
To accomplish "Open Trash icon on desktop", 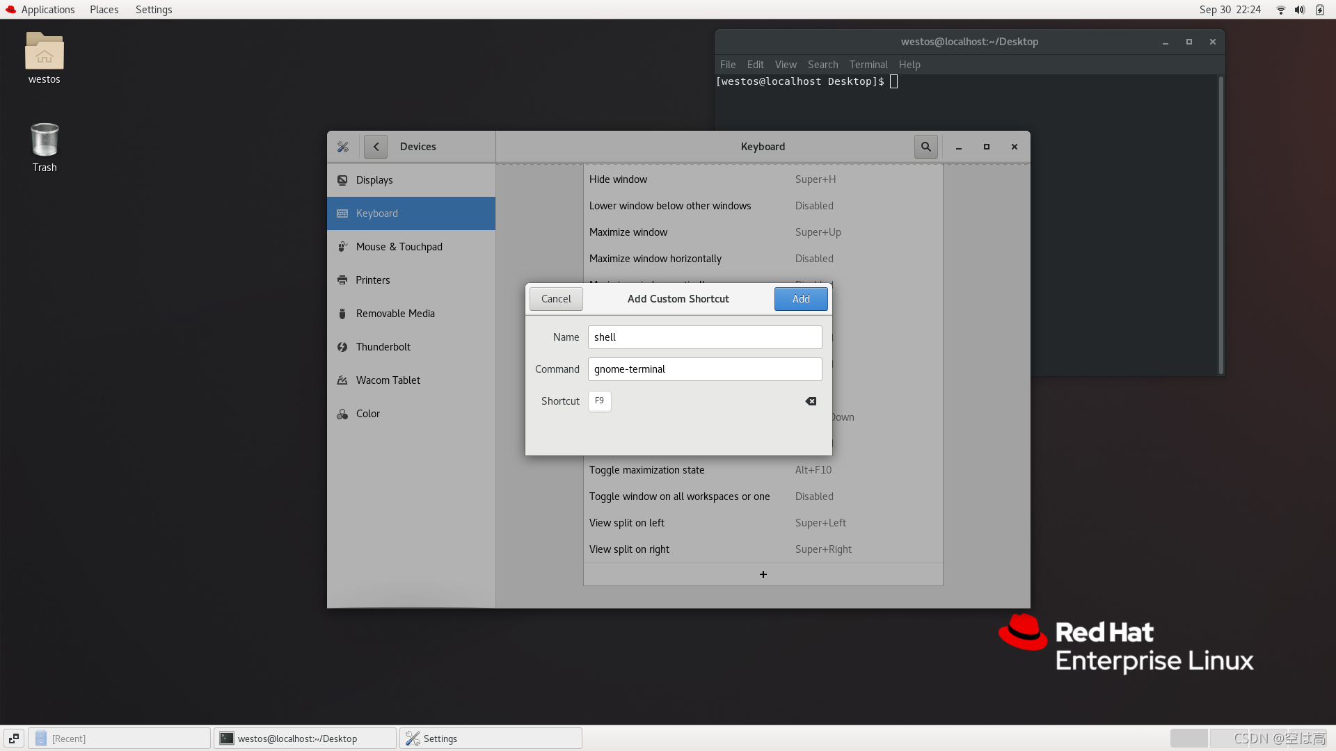I will (x=45, y=147).
